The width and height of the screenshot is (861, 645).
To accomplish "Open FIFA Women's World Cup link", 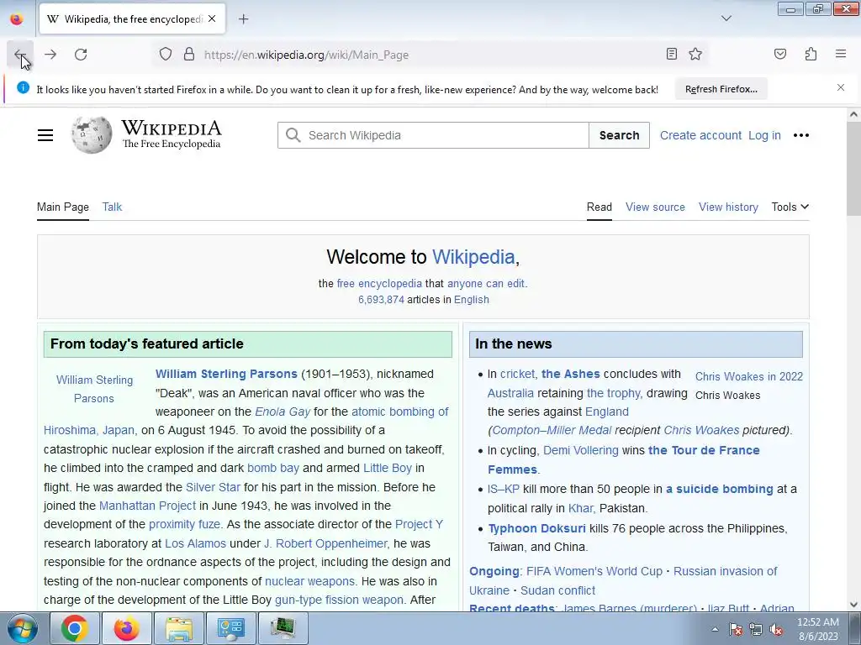I will pos(594,571).
